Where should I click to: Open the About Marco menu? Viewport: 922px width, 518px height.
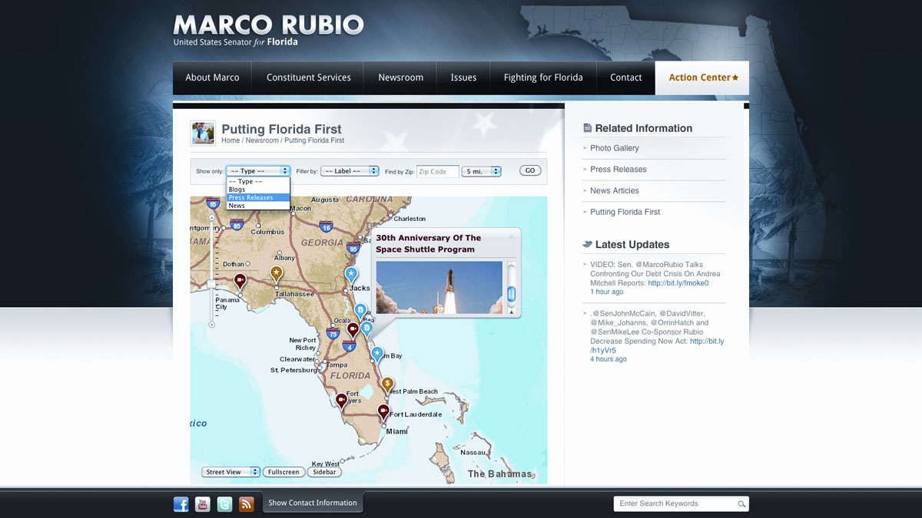(x=212, y=78)
